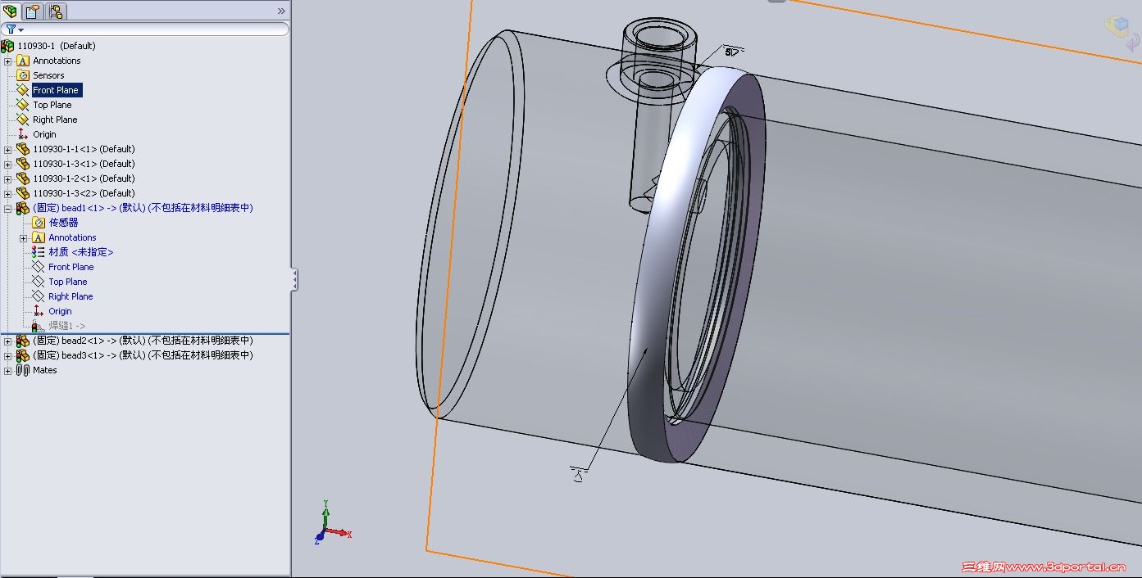The width and height of the screenshot is (1142, 578).
Task: Select the 110930-1-1<1> part icon
Action: [23, 149]
